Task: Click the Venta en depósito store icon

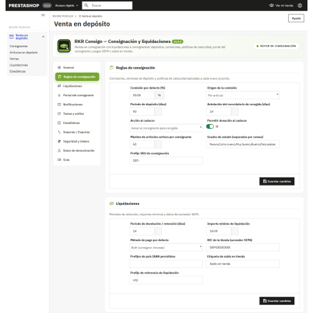Action: pyautogui.click(x=11, y=37)
